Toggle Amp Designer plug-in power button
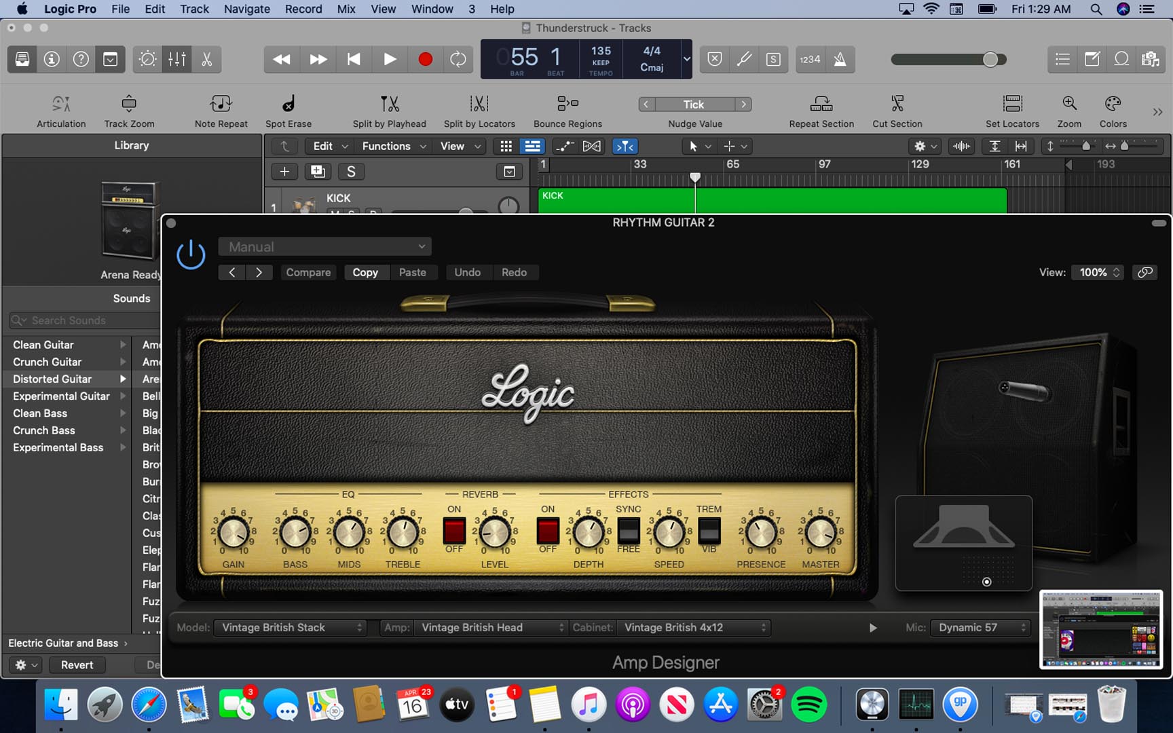Screen dimensions: 1173x733 (x=191, y=255)
